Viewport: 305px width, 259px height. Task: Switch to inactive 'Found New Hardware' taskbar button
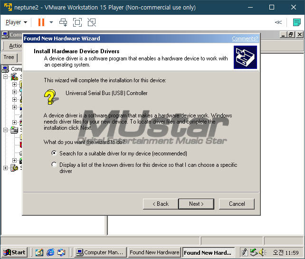tap(154, 252)
